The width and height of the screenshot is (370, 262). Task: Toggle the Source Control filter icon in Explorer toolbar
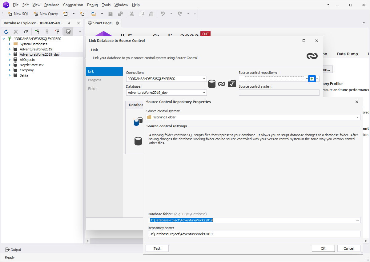click(x=68, y=31)
